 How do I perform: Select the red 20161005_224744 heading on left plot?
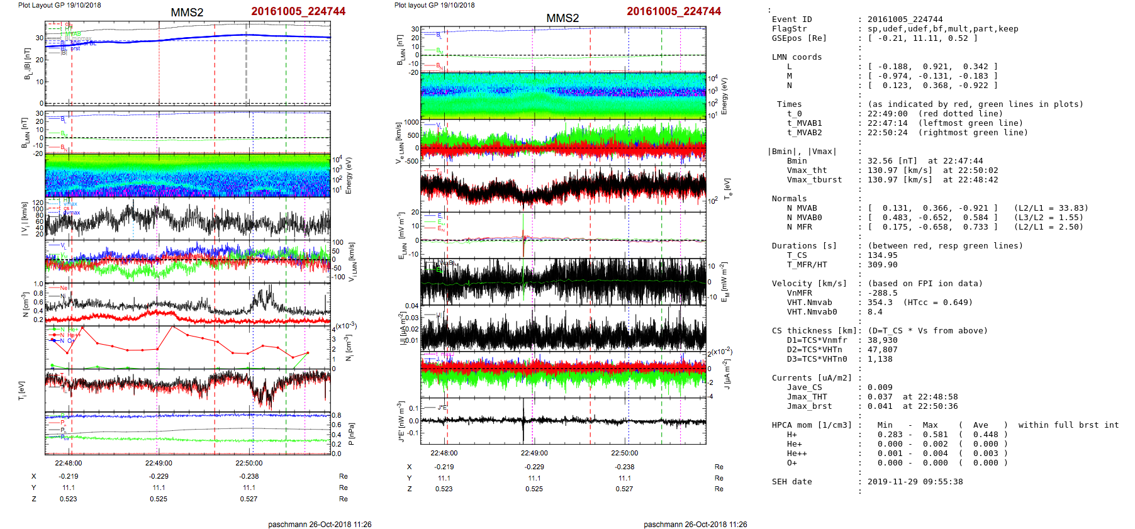click(298, 11)
